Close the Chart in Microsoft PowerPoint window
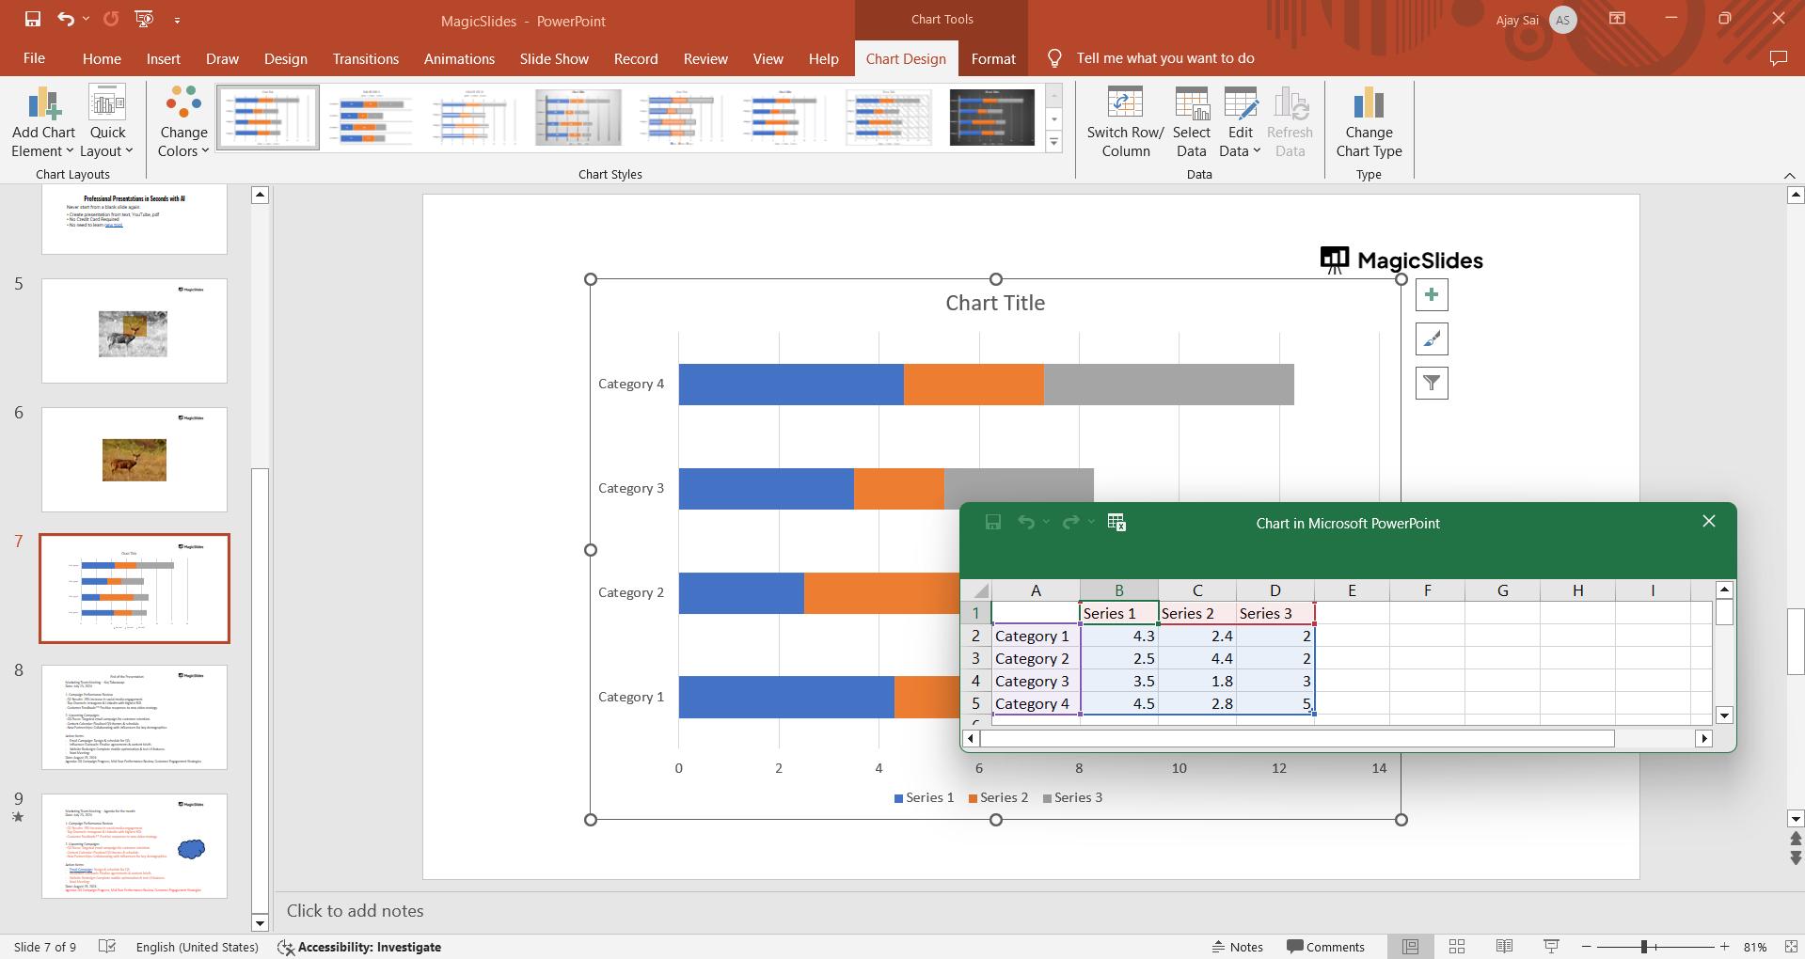 1709,522
